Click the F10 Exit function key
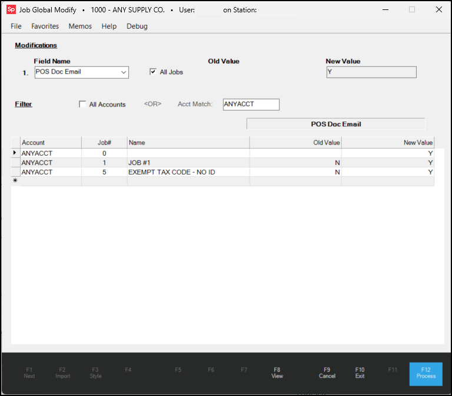The image size is (452, 396). coord(360,373)
